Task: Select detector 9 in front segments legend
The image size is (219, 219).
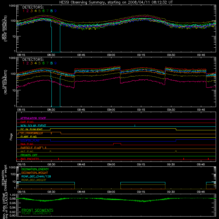Action: pos(56,11)
